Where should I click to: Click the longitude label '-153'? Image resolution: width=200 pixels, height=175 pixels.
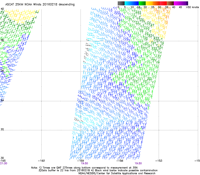tap(159, 161)
